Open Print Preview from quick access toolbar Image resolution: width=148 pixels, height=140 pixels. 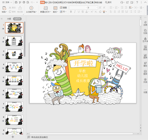point(28,2)
